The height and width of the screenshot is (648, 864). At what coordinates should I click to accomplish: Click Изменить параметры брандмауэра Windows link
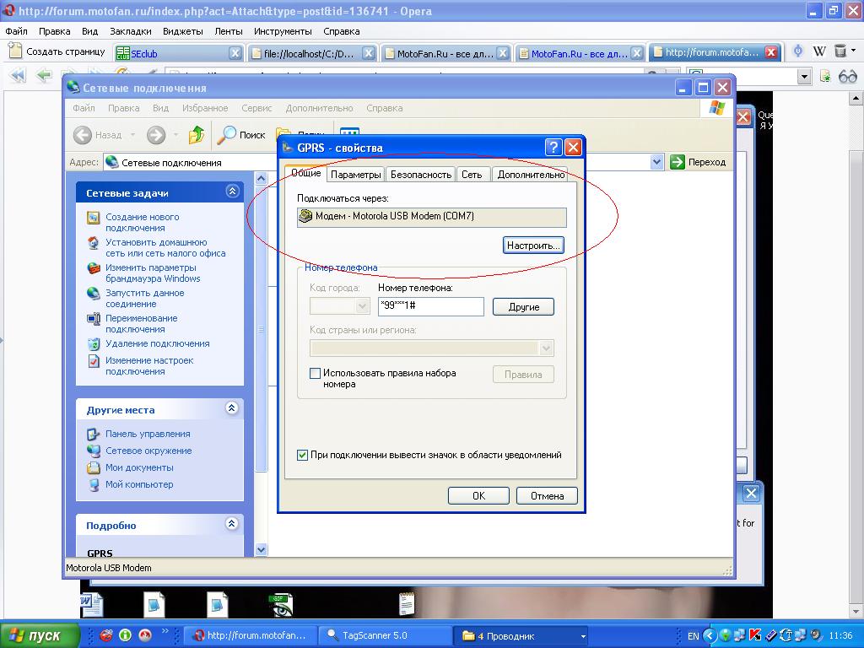pyautogui.click(x=153, y=273)
